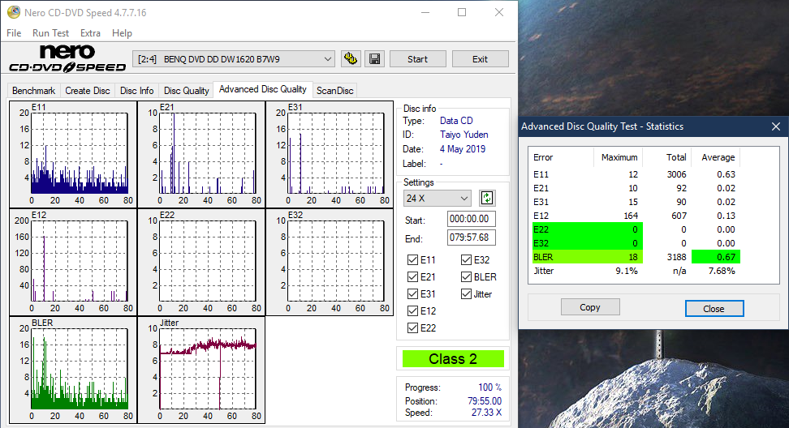Expand the 24 X speed dropdown
Viewport: 789px width, 428px height.
(x=437, y=199)
